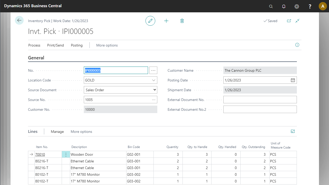Screen dimensions: 329x185
Task: Collapse the page with the diagonal arrows icon
Action: [x=297, y=21]
